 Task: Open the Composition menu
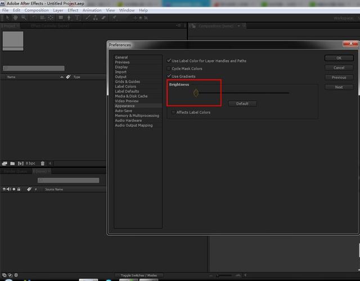[37, 10]
